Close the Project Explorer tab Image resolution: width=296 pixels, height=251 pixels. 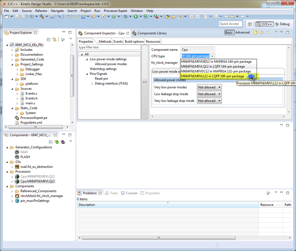35,33
